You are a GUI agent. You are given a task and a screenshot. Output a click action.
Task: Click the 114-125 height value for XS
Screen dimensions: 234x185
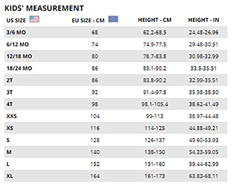[x=155, y=128]
